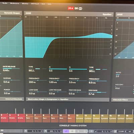The width and height of the screenshot is (134, 134).
Task: Open the 4000E model selector in the Equalizer header
Action: [28, 13]
